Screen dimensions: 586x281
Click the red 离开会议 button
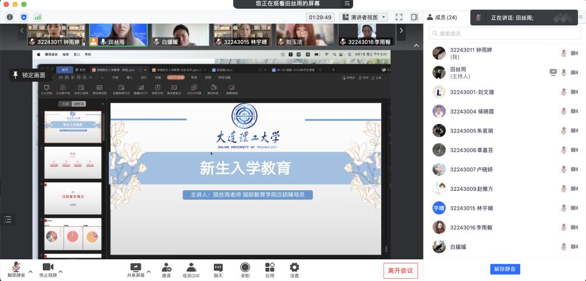pos(401,270)
